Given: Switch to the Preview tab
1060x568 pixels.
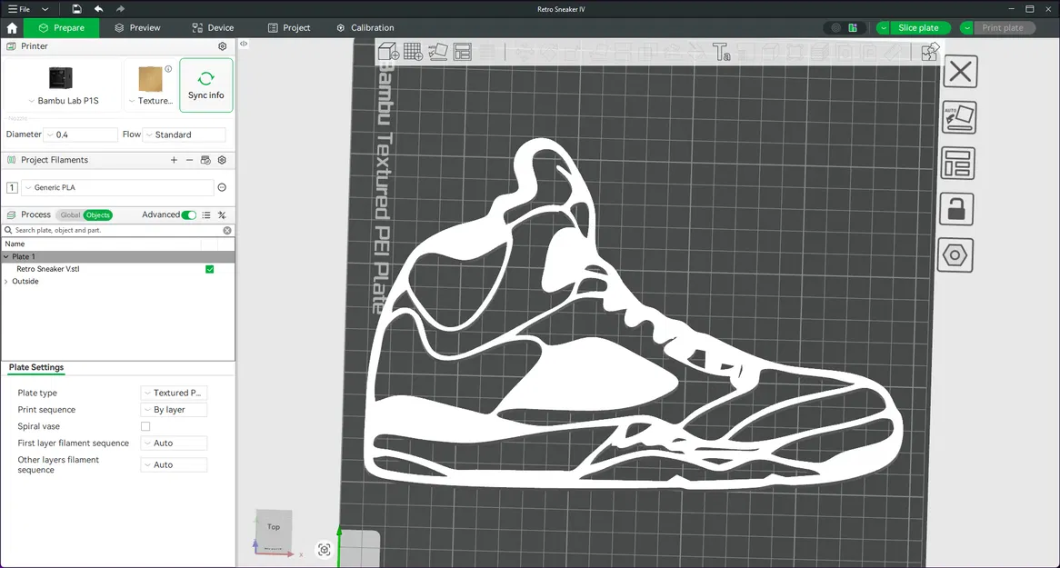Looking at the screenshot, I should click(137, 28).
